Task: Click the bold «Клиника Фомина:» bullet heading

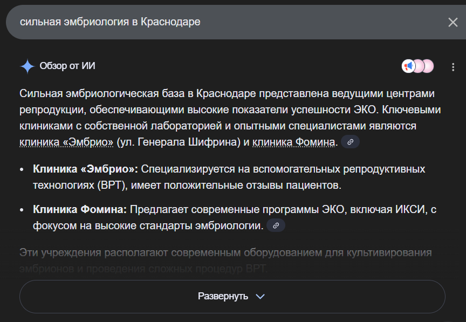Action: coord(80,210)
